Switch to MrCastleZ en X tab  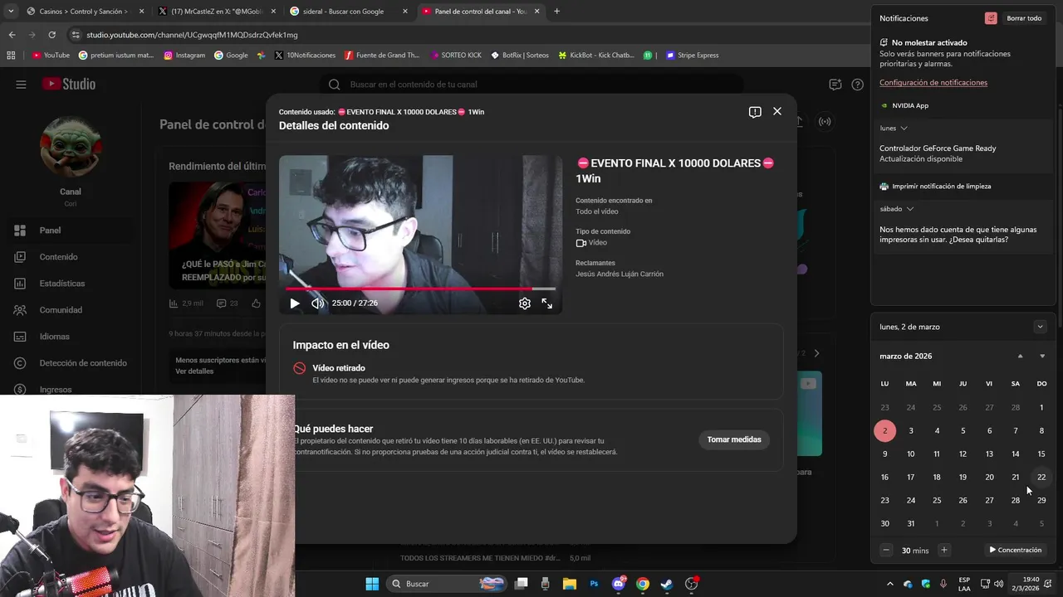[216, 12]
